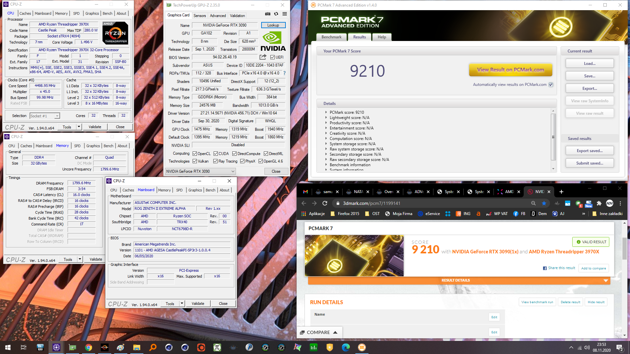Viewport: 630px width, 354px height.
Task: Click the Add to compare button
Action: [x=594, y=268]
